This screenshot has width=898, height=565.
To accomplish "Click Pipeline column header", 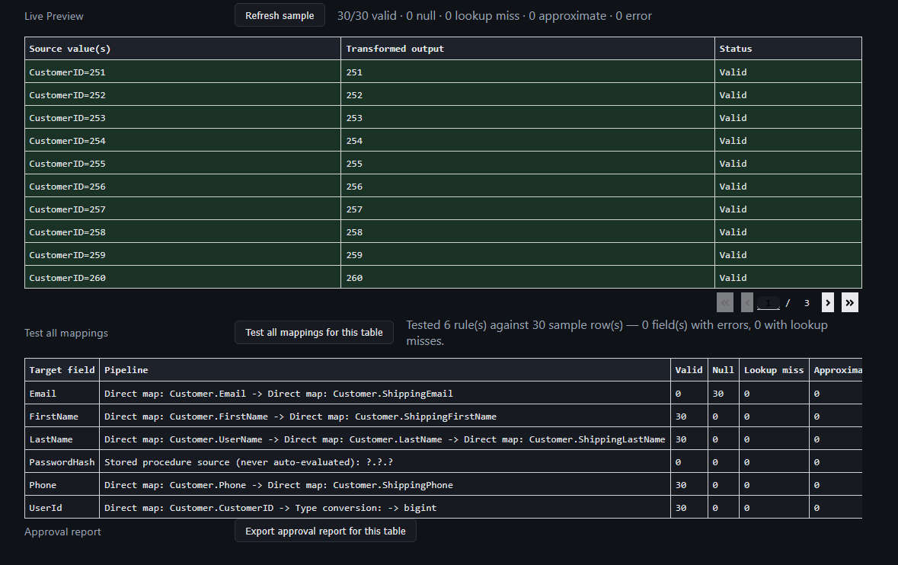I will [x=385, y=370].
